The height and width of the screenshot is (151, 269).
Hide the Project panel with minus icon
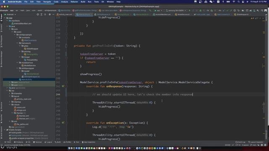pyautogui.click(x=53, y=15)
